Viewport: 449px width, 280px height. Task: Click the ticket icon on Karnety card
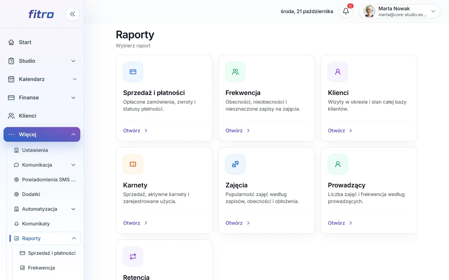[x=133, y=164]
